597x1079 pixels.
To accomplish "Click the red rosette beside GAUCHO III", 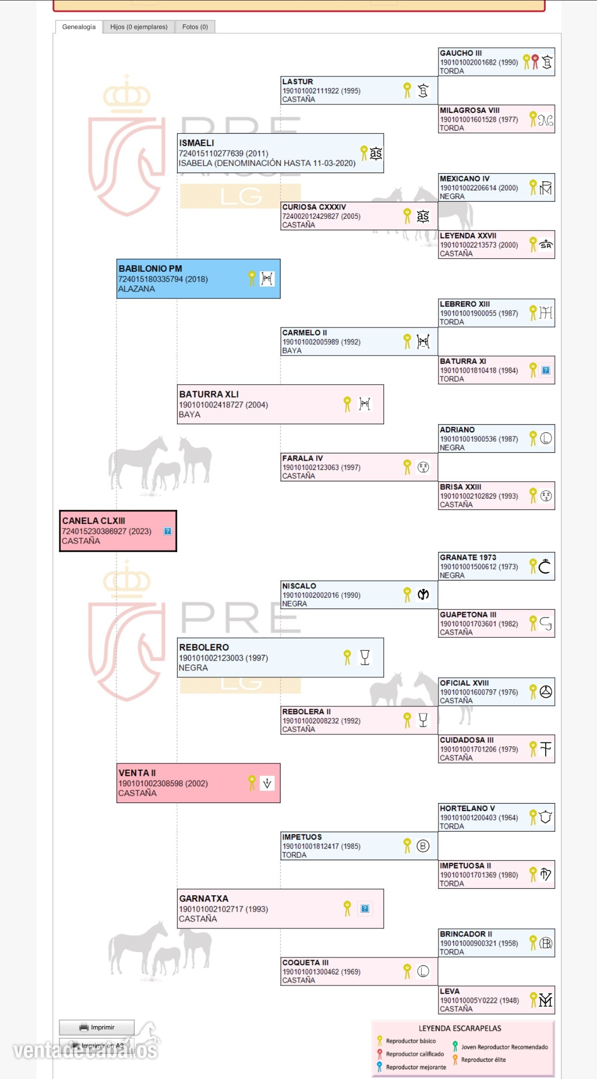I will click(x=535, y=62).
